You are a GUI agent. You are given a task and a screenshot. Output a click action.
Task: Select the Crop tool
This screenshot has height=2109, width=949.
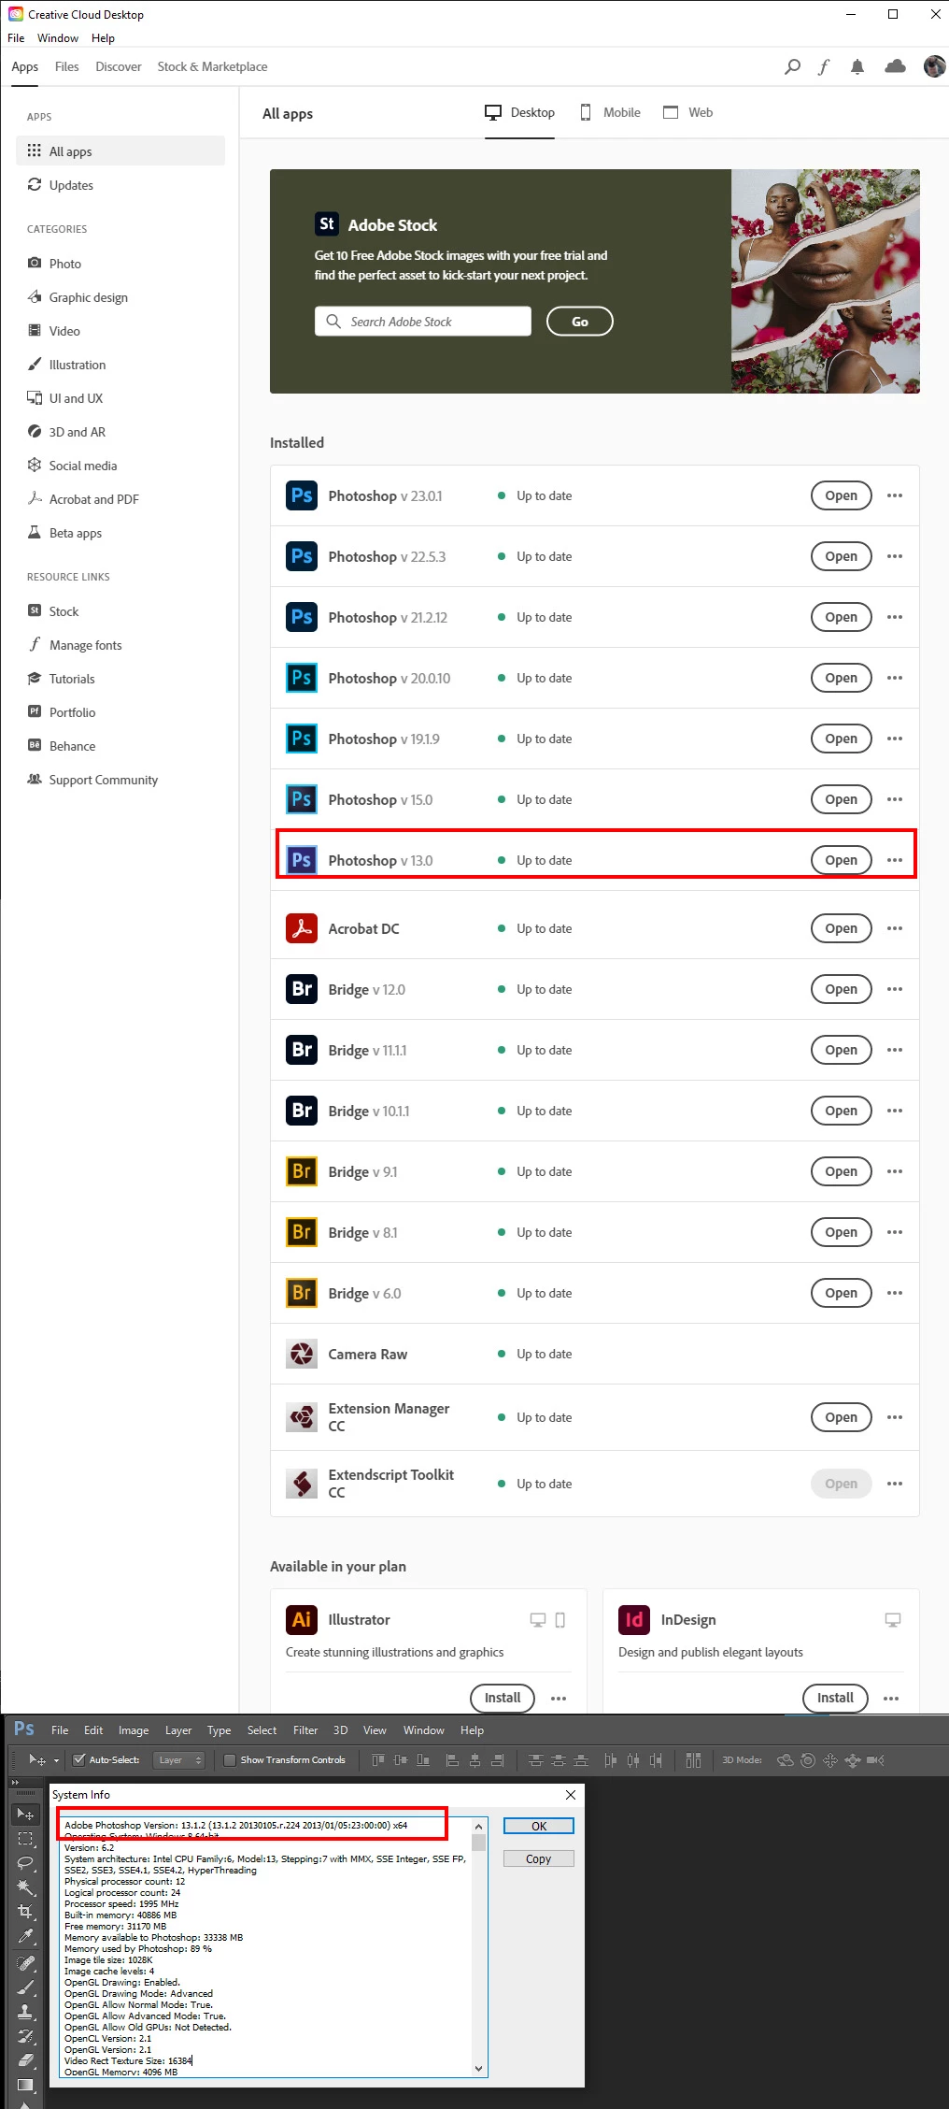tap(25, 1911)
